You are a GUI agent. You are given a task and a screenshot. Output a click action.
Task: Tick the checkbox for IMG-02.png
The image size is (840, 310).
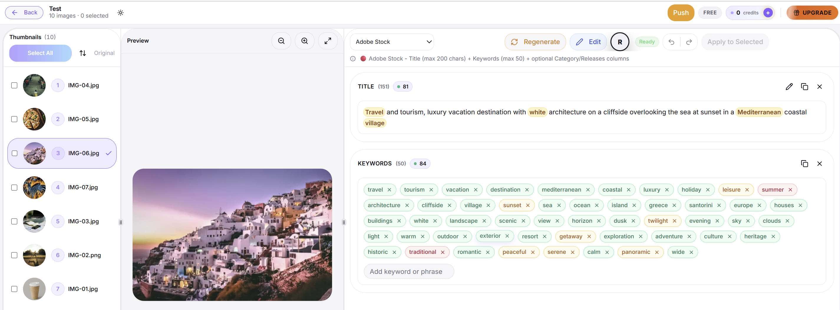coord(14,255)
